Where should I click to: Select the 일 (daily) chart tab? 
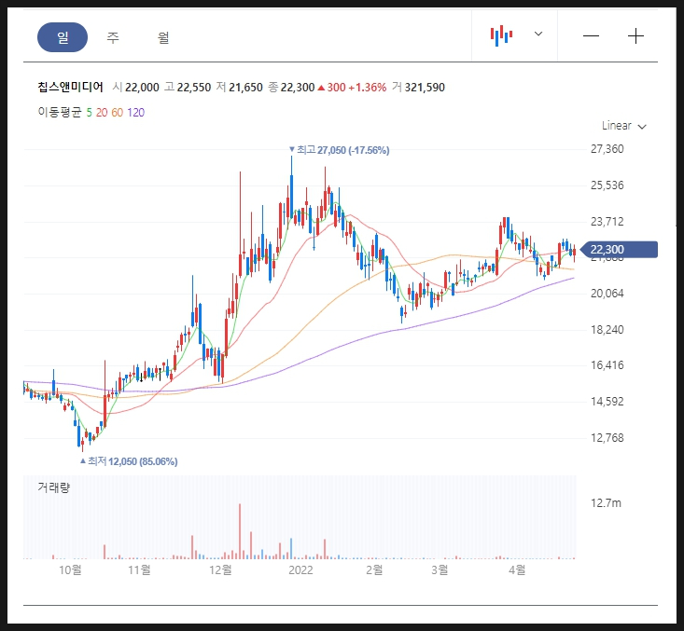(63, 37)
